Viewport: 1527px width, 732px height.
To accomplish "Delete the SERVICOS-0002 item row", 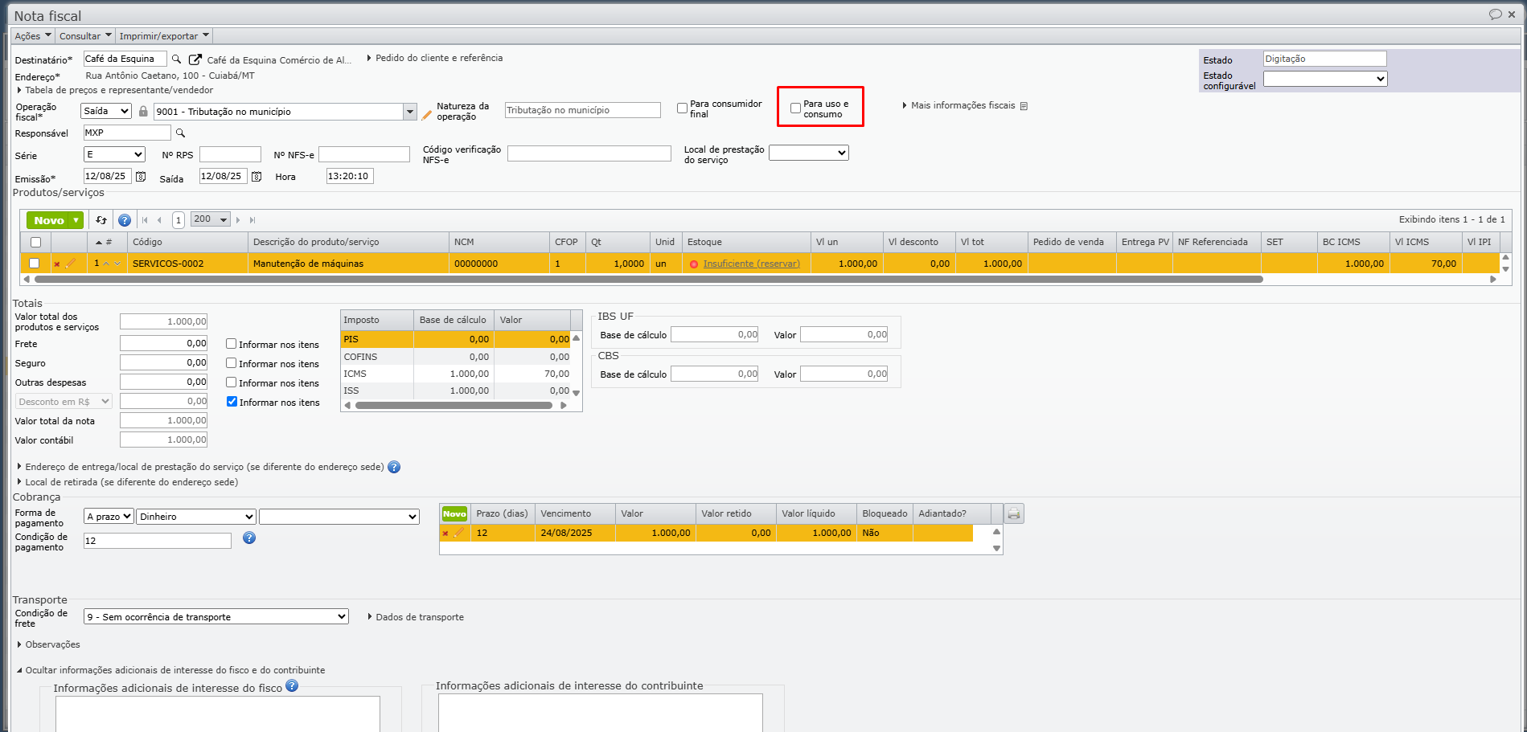I will coord(57,264).
